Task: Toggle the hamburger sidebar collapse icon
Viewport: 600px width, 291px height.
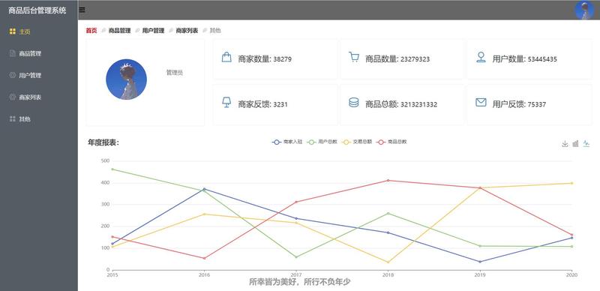Action: coord(82,10)
